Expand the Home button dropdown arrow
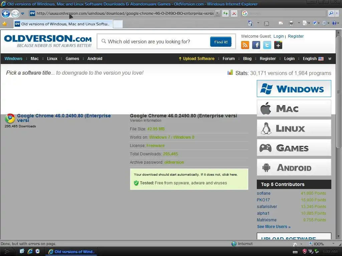This screenshot has height=256, width=342. tap(258, 23)
